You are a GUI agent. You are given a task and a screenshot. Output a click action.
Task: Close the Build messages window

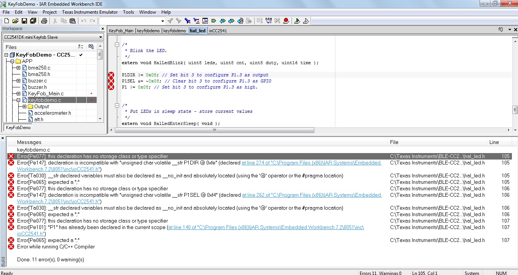(x=3, y=137)
